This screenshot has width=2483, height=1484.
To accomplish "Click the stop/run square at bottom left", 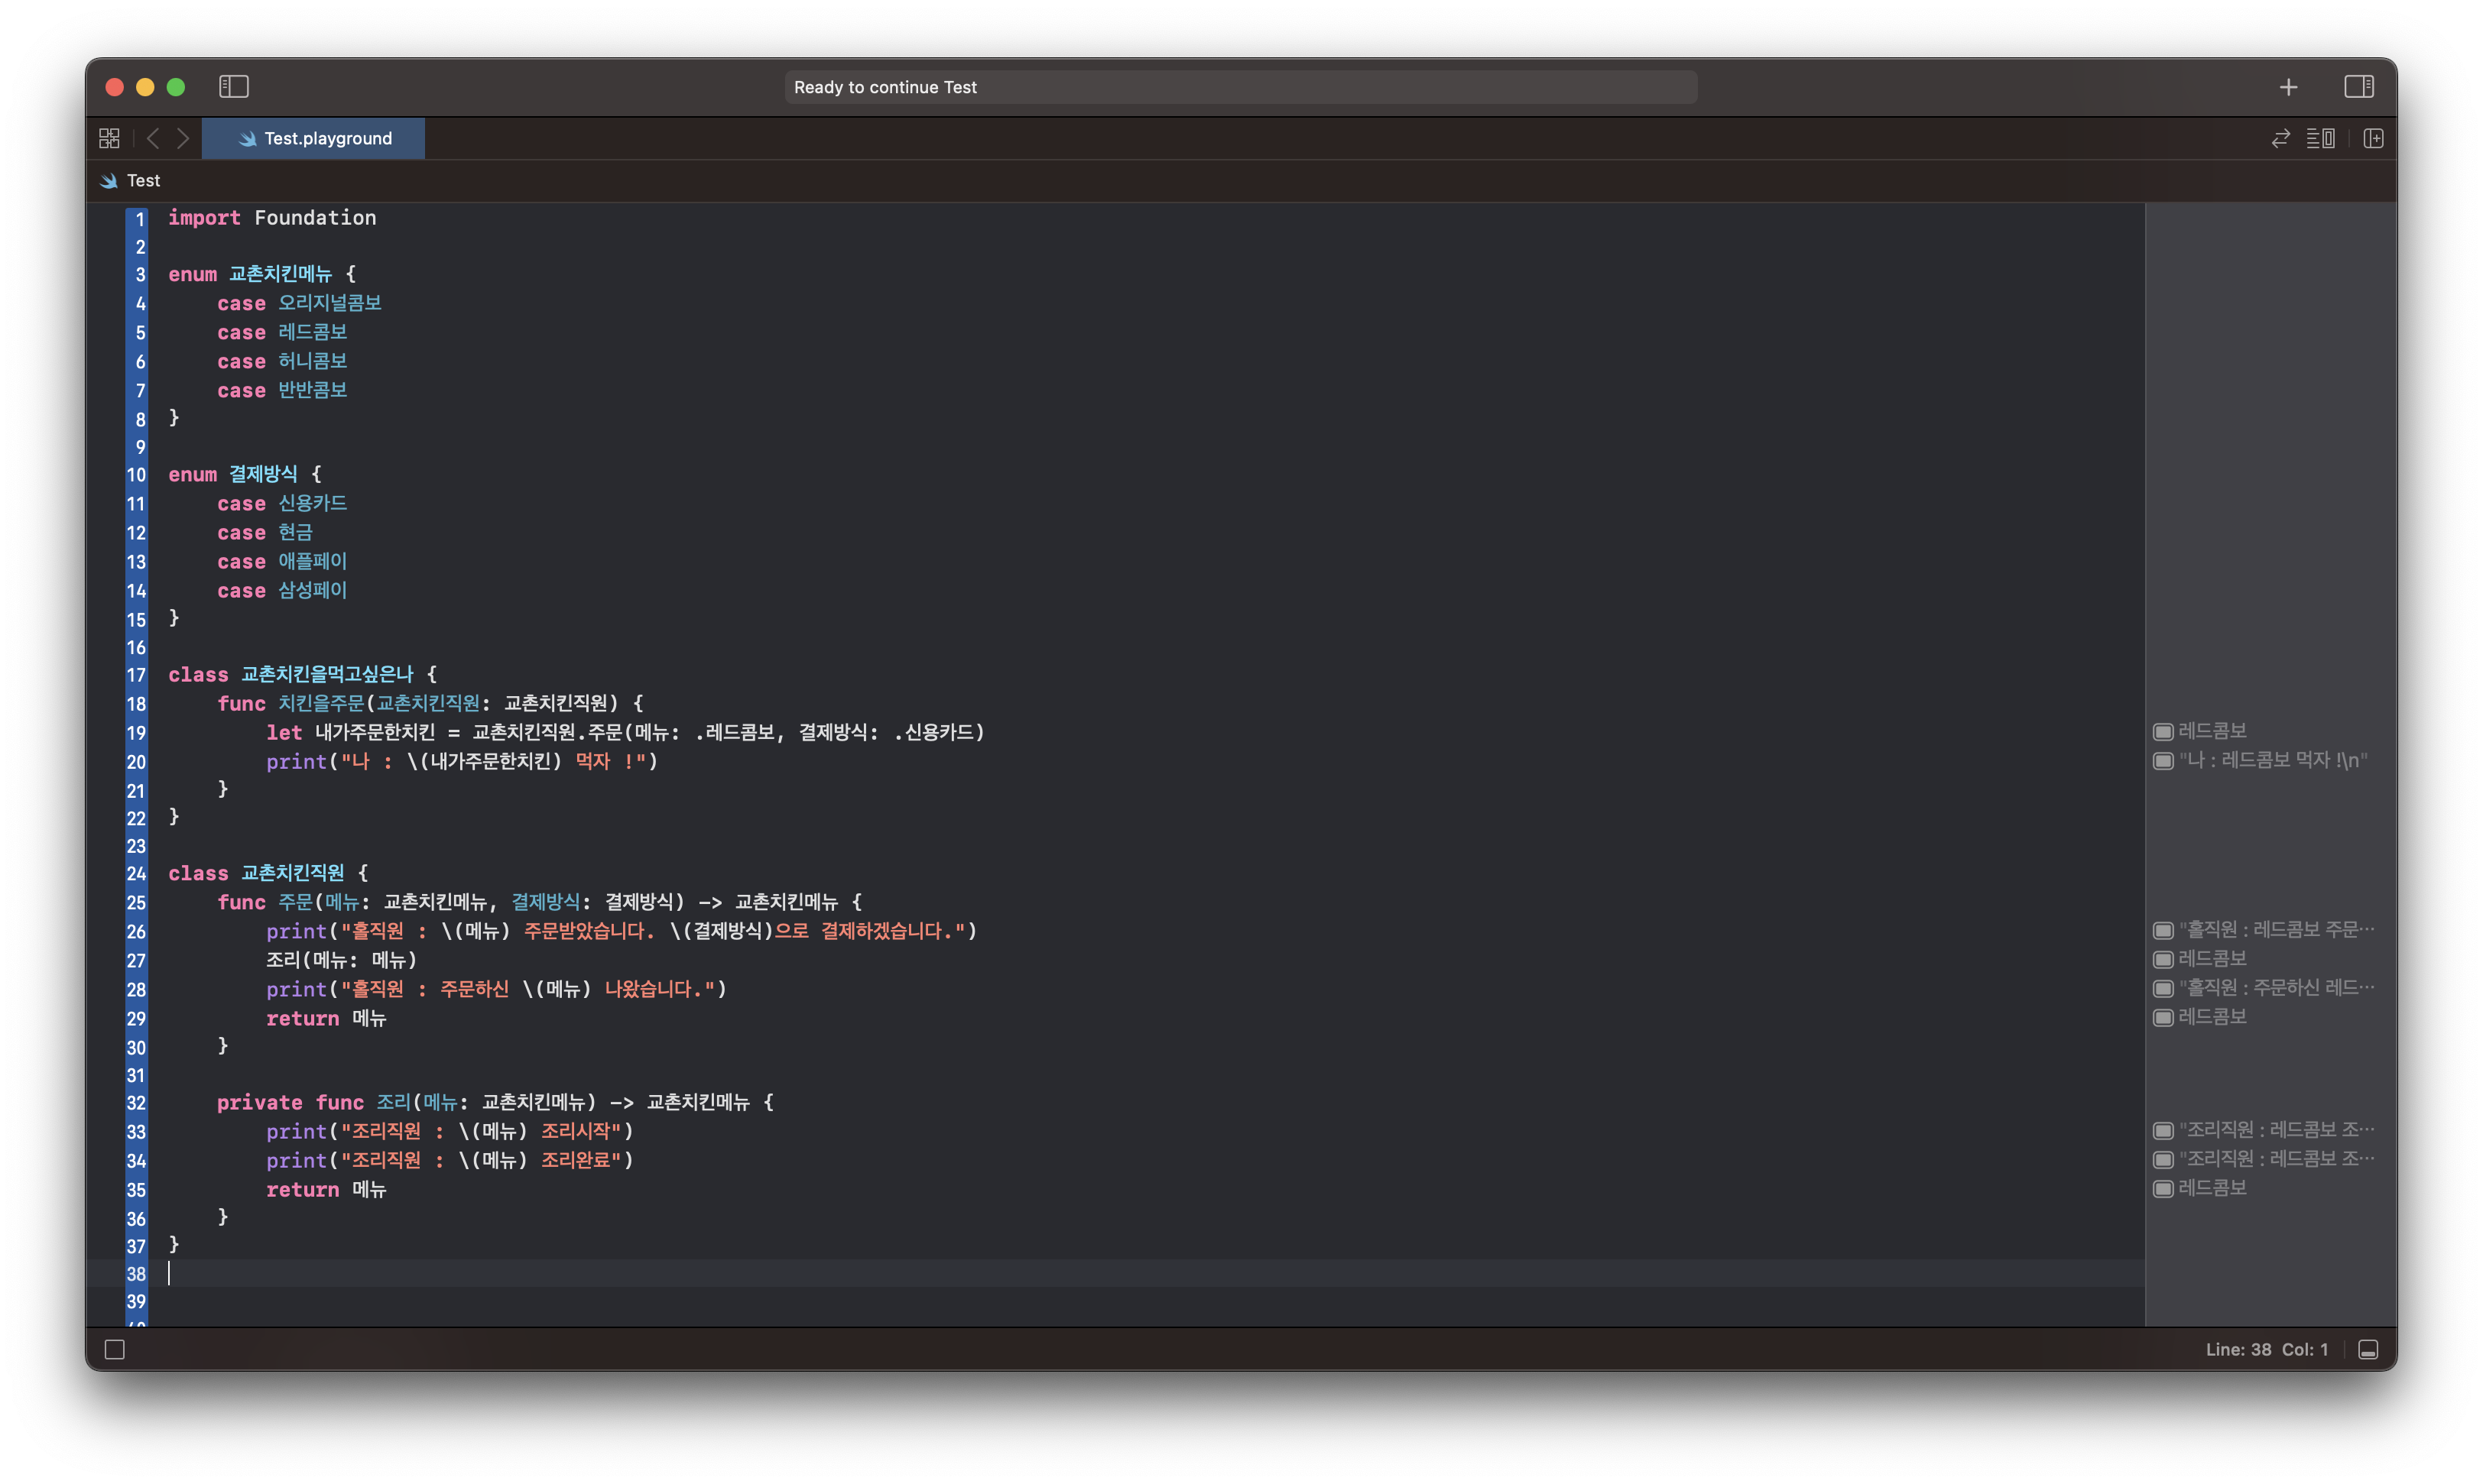I will click(x=115, y=1349).
